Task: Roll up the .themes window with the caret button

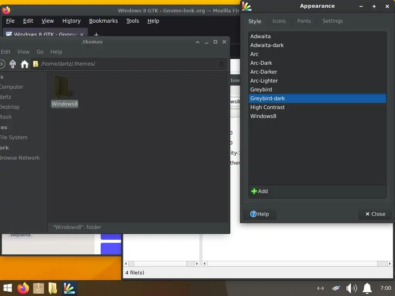Action: 198,42
